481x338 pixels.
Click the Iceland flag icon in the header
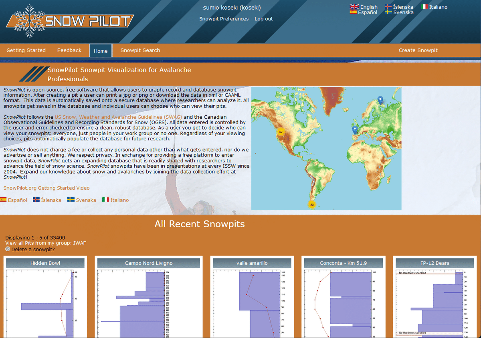coord(388,7)
